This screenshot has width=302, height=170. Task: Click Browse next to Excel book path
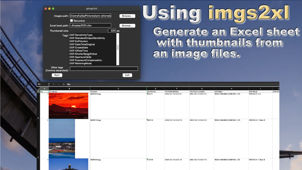point(127,26)
